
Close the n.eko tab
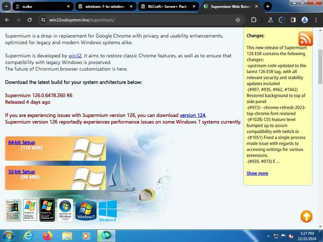point(68,6)
